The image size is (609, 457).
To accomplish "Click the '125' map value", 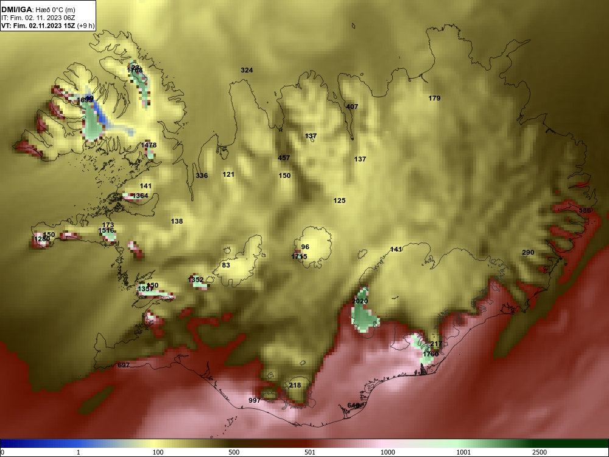I will pos(339,201).
